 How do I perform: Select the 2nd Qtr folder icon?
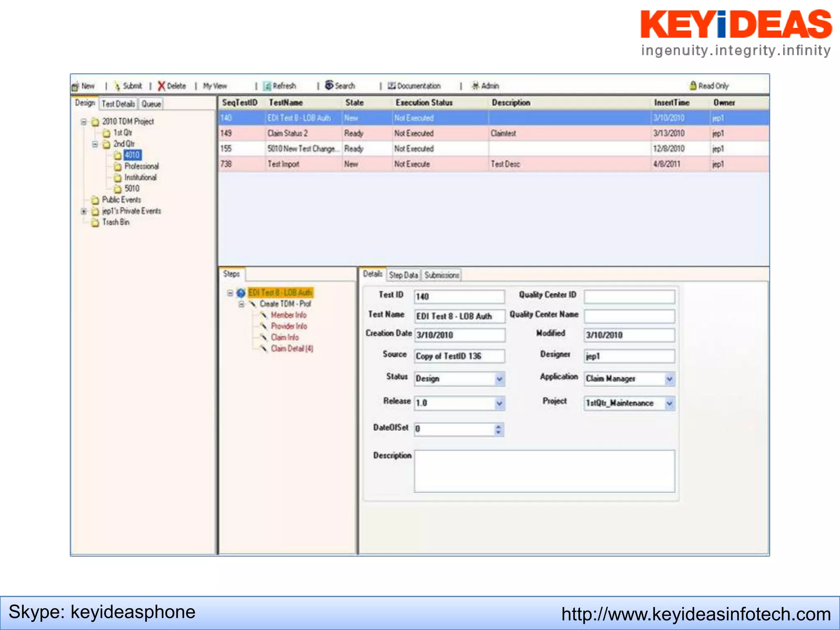107,144
